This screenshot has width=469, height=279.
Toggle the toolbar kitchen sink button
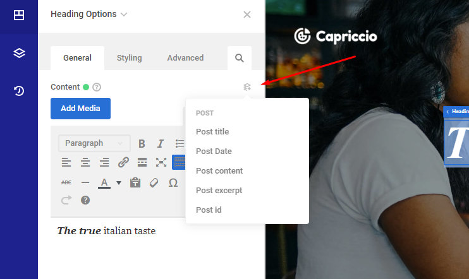tap(179, 162)
